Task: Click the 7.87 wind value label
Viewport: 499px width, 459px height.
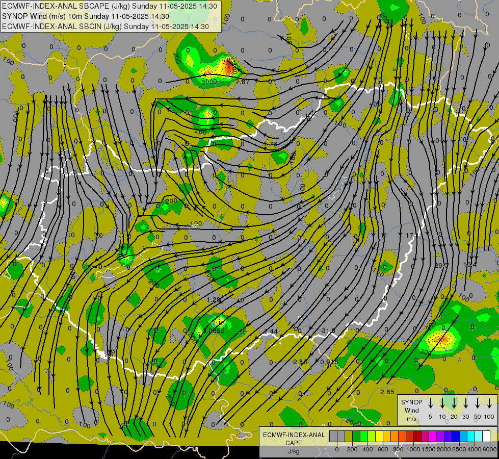Action: point(243,82)
